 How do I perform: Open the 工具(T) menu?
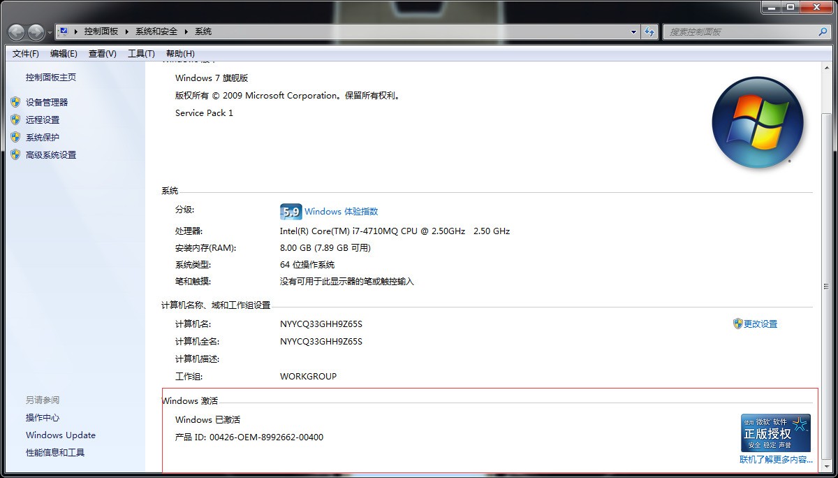[x=141, y=54]
